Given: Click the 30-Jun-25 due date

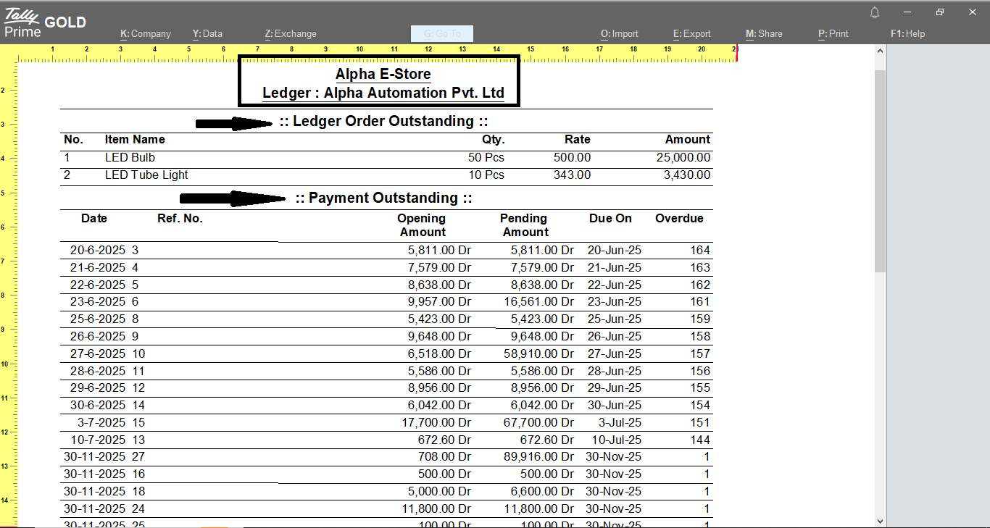Looking at the screenshot, I should point(614,405).
